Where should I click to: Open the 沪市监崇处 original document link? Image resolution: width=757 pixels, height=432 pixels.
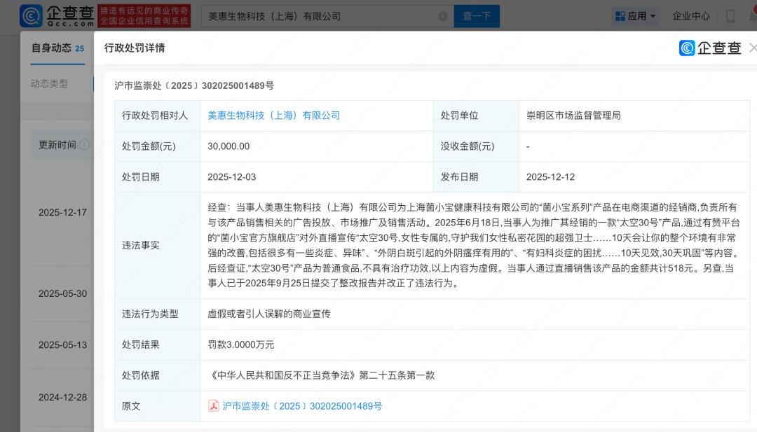[302, 406]
